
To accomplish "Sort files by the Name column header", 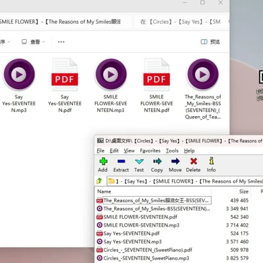I will click(x=104, y=191).
